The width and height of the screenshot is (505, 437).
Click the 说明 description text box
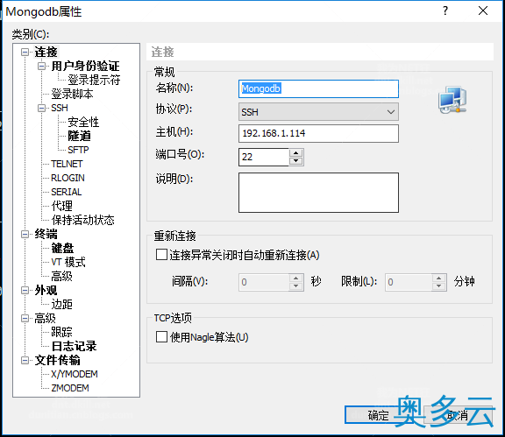pos(318,193)
